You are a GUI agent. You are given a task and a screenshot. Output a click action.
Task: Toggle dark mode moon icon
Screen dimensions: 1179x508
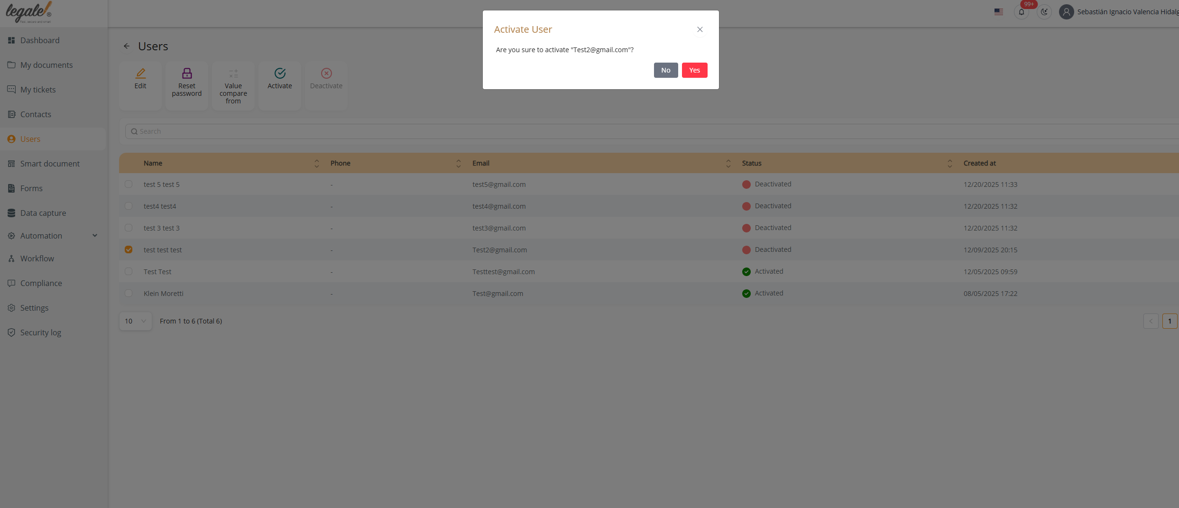pos(1044,12)
